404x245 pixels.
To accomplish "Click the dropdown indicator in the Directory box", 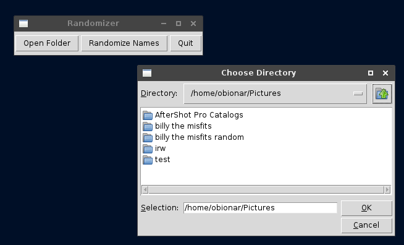I will [358, 93].
